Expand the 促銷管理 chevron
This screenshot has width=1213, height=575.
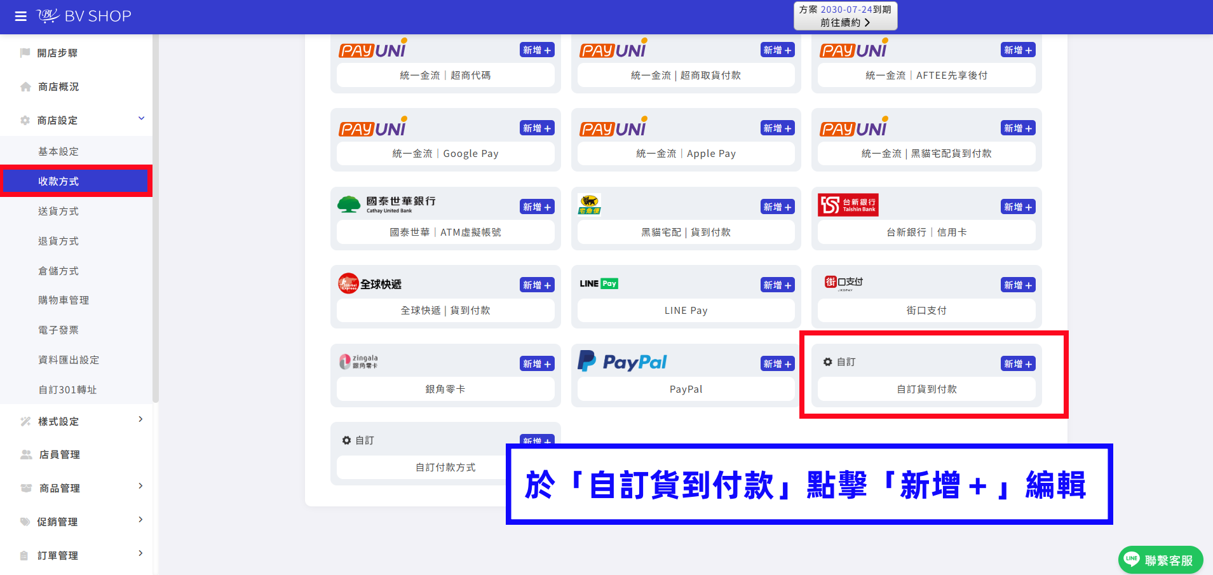point(140,520)
